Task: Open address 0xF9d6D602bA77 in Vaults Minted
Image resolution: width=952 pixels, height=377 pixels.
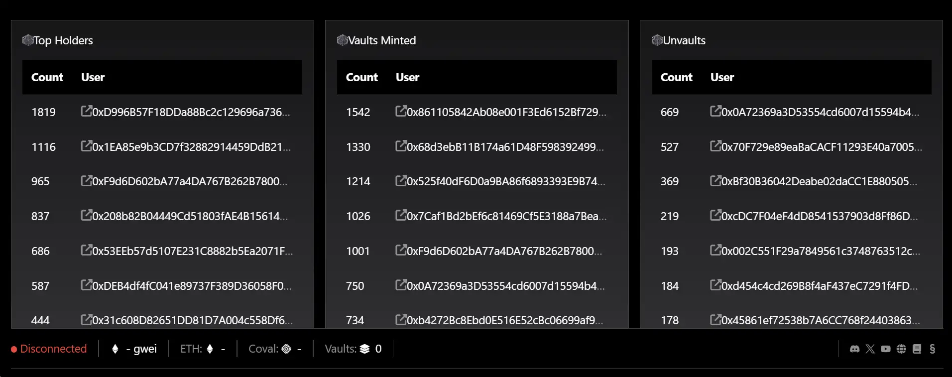Action: pos(504,251)
